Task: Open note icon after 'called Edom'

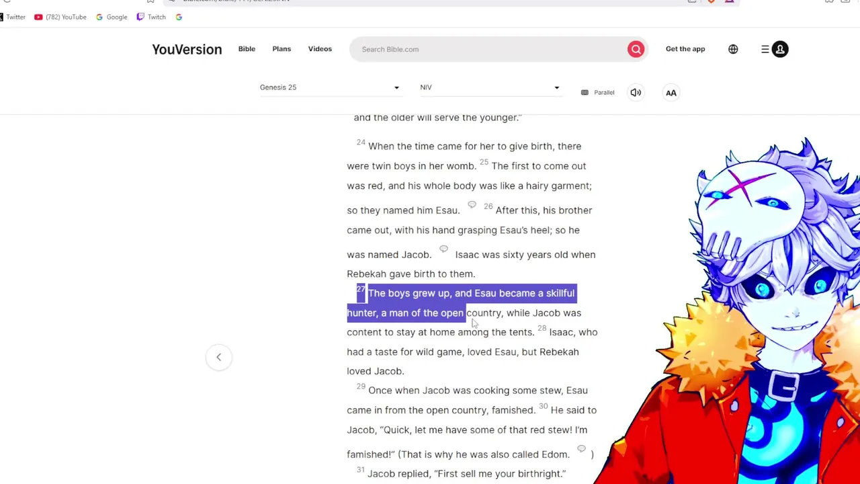Action: point(581,449)
